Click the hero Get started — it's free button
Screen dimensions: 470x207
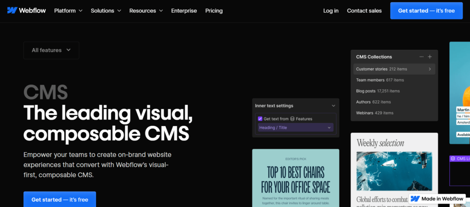click(60, 199)
